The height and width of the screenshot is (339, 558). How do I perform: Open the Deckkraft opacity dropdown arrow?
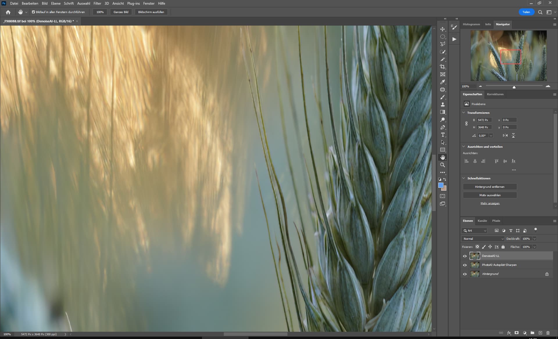click(x=534, y=239)
